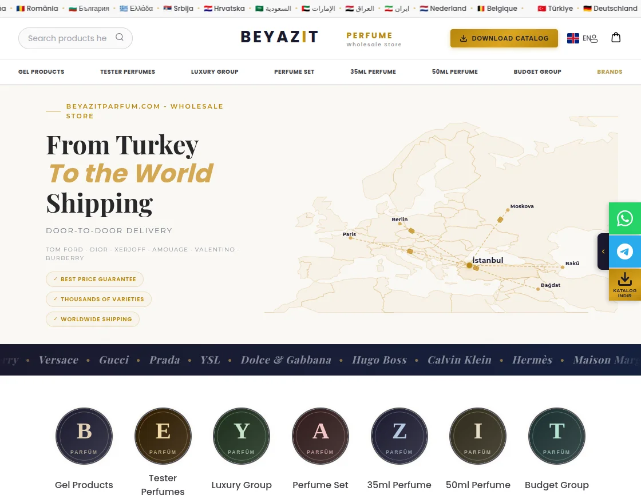
Task: Open the Telegram contact icon
Action: pyautogui.click(x=624, y=251)
